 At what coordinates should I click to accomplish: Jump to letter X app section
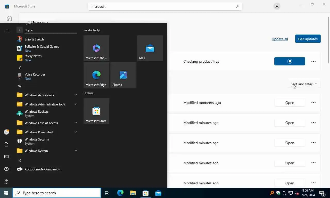(20, 160)
